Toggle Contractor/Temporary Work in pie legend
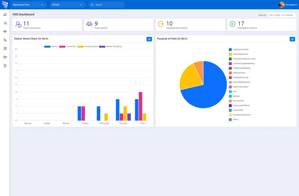This screenshot has height=196, width=299. click(242, 59)
